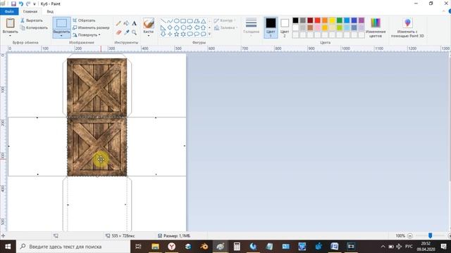Click the Save icon in title bar
Screen dimensions: 451x253
coord(13,4)
